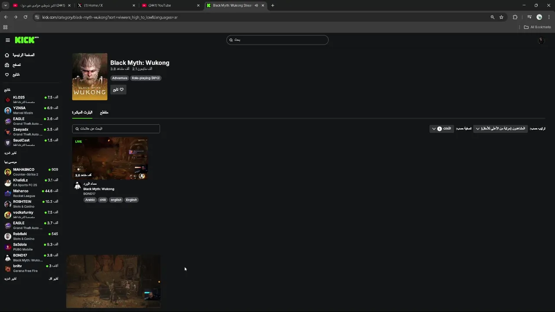
Task: Open the browser zoom magnifier icon
Action: 492,17
